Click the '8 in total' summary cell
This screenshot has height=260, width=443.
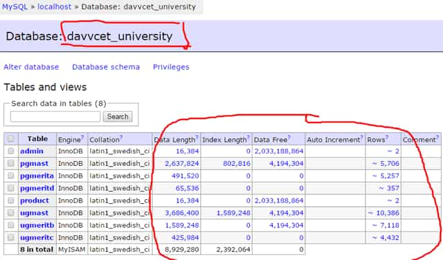37,250
